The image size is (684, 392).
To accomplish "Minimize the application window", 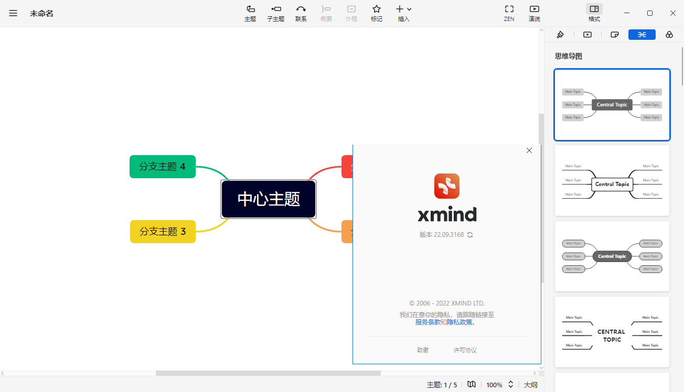I will [x=627, y=13].
